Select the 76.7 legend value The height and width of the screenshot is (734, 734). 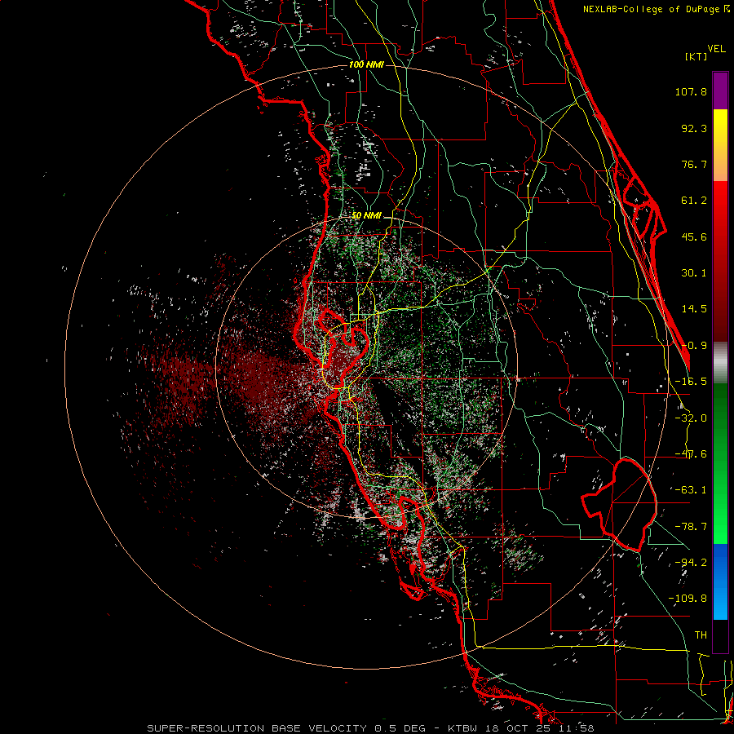click(694, 164)
